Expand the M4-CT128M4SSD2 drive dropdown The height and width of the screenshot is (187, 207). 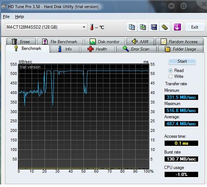(46, 27)
